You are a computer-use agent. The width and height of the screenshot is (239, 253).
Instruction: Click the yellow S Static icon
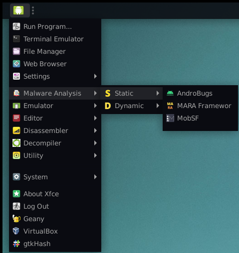(108, 93)
